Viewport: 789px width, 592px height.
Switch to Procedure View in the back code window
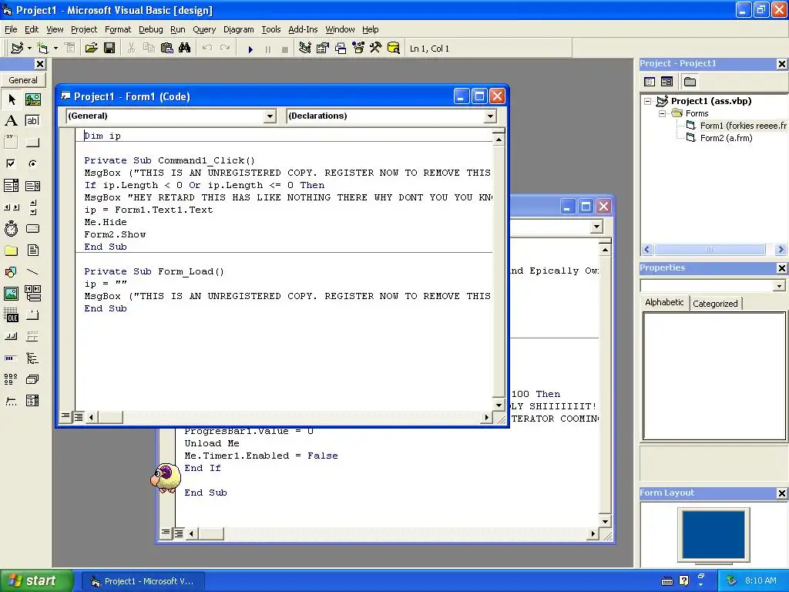pyautogui.click(x=166, y=533)
